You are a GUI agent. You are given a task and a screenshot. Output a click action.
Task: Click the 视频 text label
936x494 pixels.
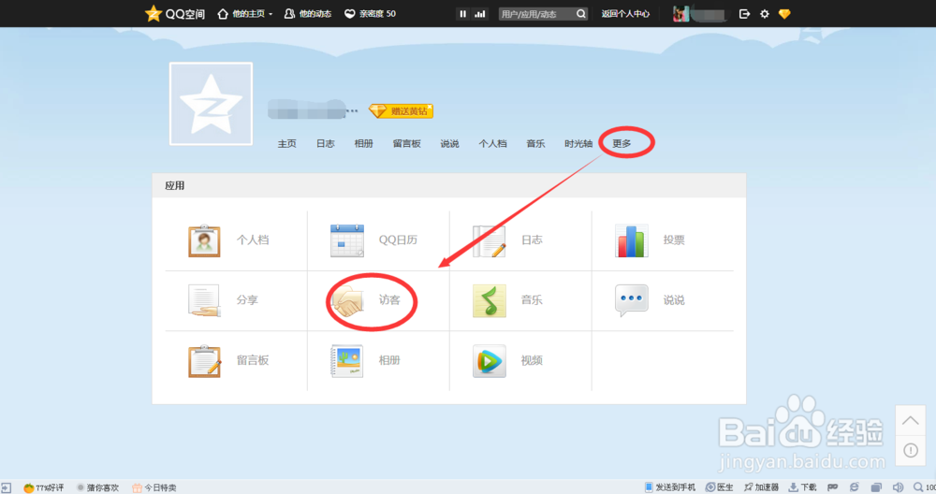532,360
